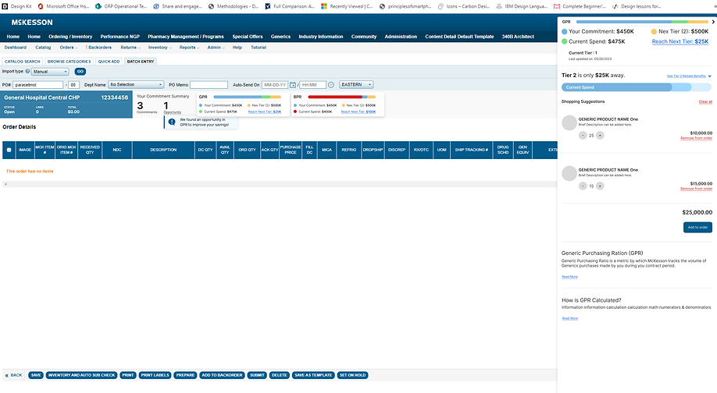Viewport: 717px width, 393px height.
Task: Decrease quantity of the $15,000.00 suggestion
Action: point(583,186)
